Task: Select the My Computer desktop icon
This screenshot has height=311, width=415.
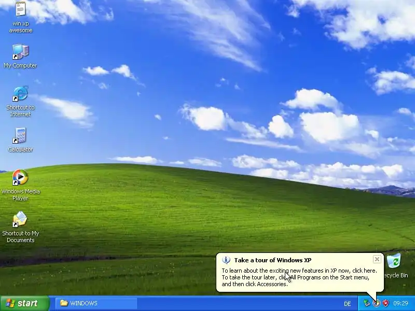Action: point(20,51)
